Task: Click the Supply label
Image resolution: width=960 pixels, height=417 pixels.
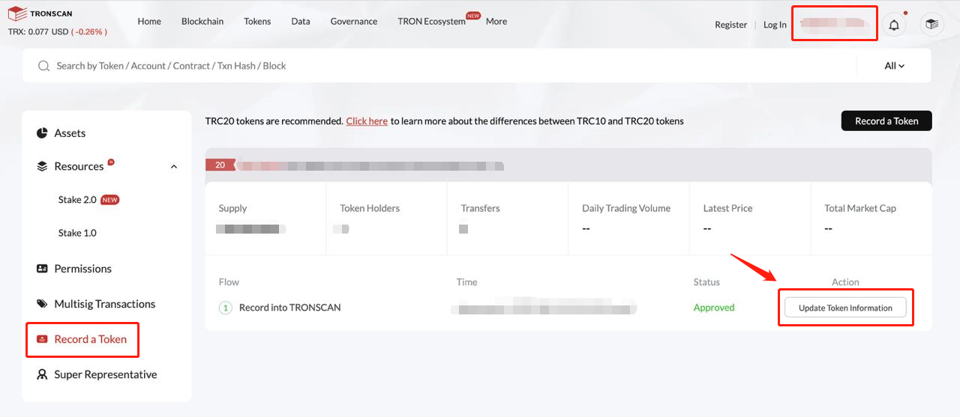Action: pos(232,208)
